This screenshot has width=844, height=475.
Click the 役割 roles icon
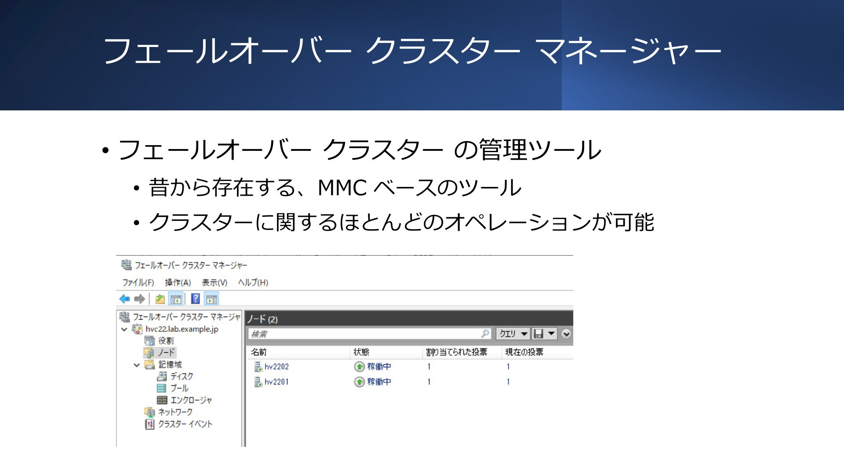pyautogui.click(x=149, y=341)
